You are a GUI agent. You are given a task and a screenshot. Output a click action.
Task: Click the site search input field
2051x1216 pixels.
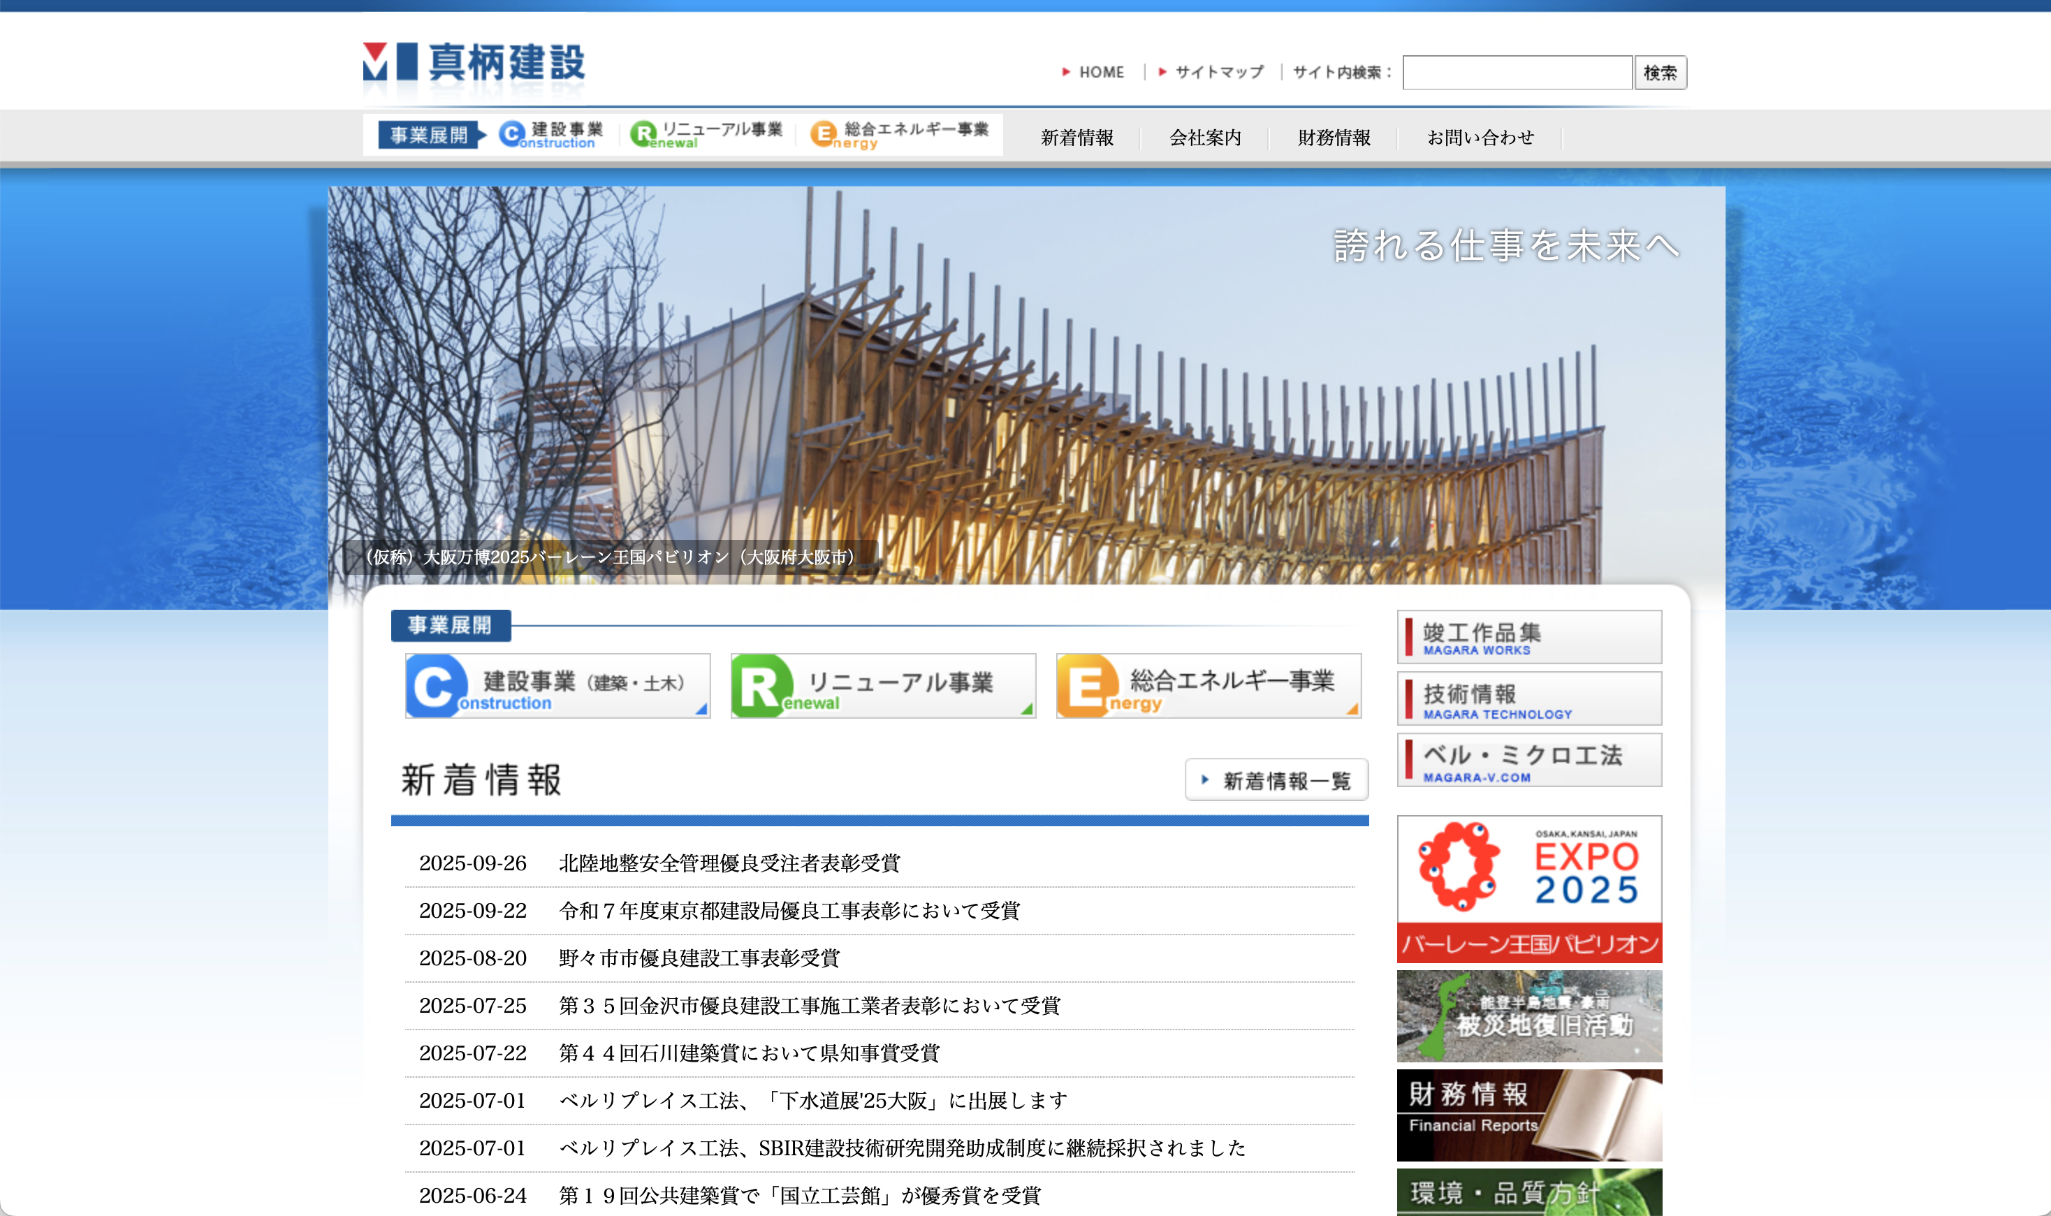coord(1517,72)
